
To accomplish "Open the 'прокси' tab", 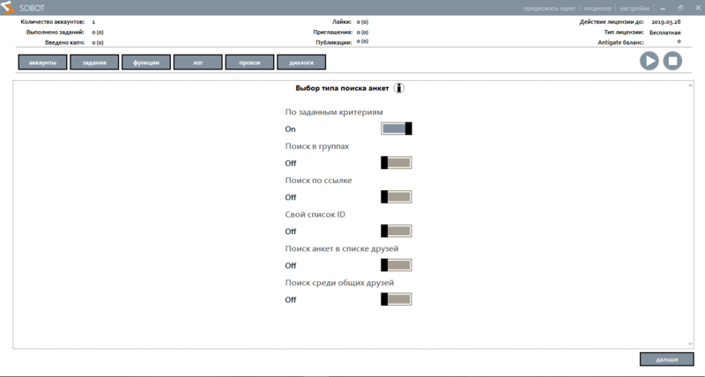I will click(x=249, y=63).
